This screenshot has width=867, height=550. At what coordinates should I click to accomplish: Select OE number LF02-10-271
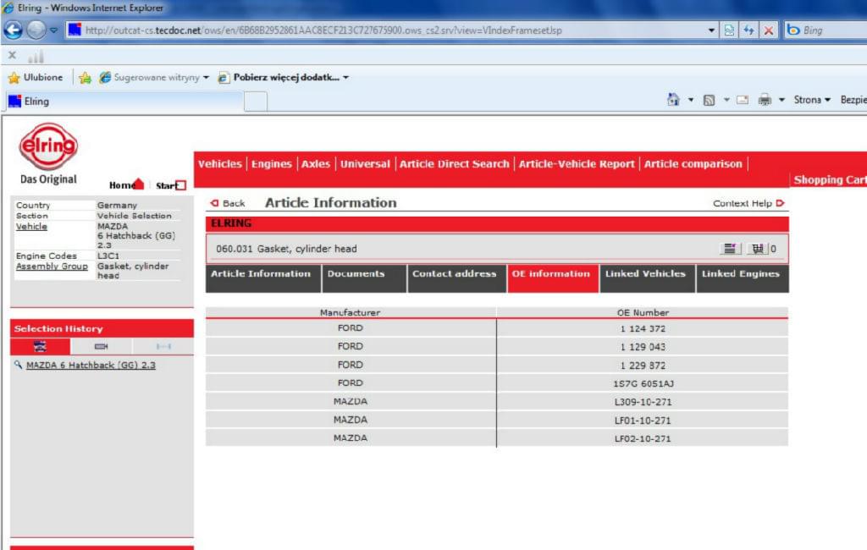[643, 438]
